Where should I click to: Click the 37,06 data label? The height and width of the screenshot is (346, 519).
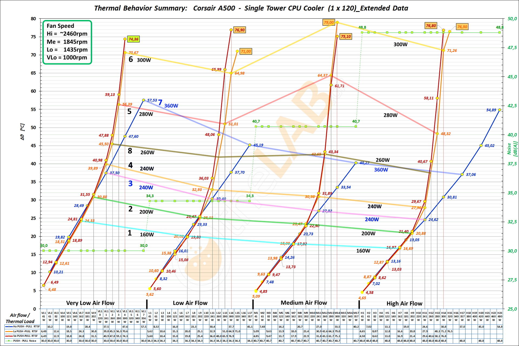click(x=471, y=175)
